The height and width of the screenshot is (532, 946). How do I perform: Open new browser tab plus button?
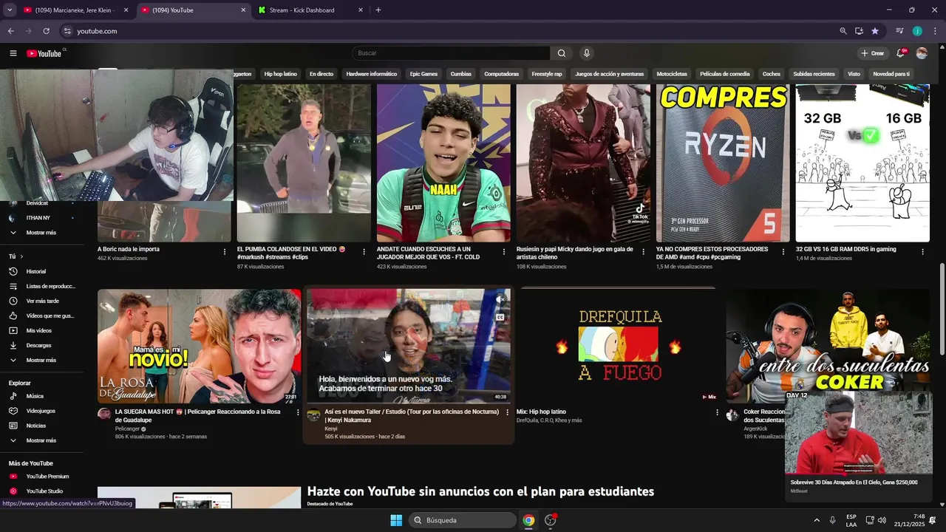(378, 10)
